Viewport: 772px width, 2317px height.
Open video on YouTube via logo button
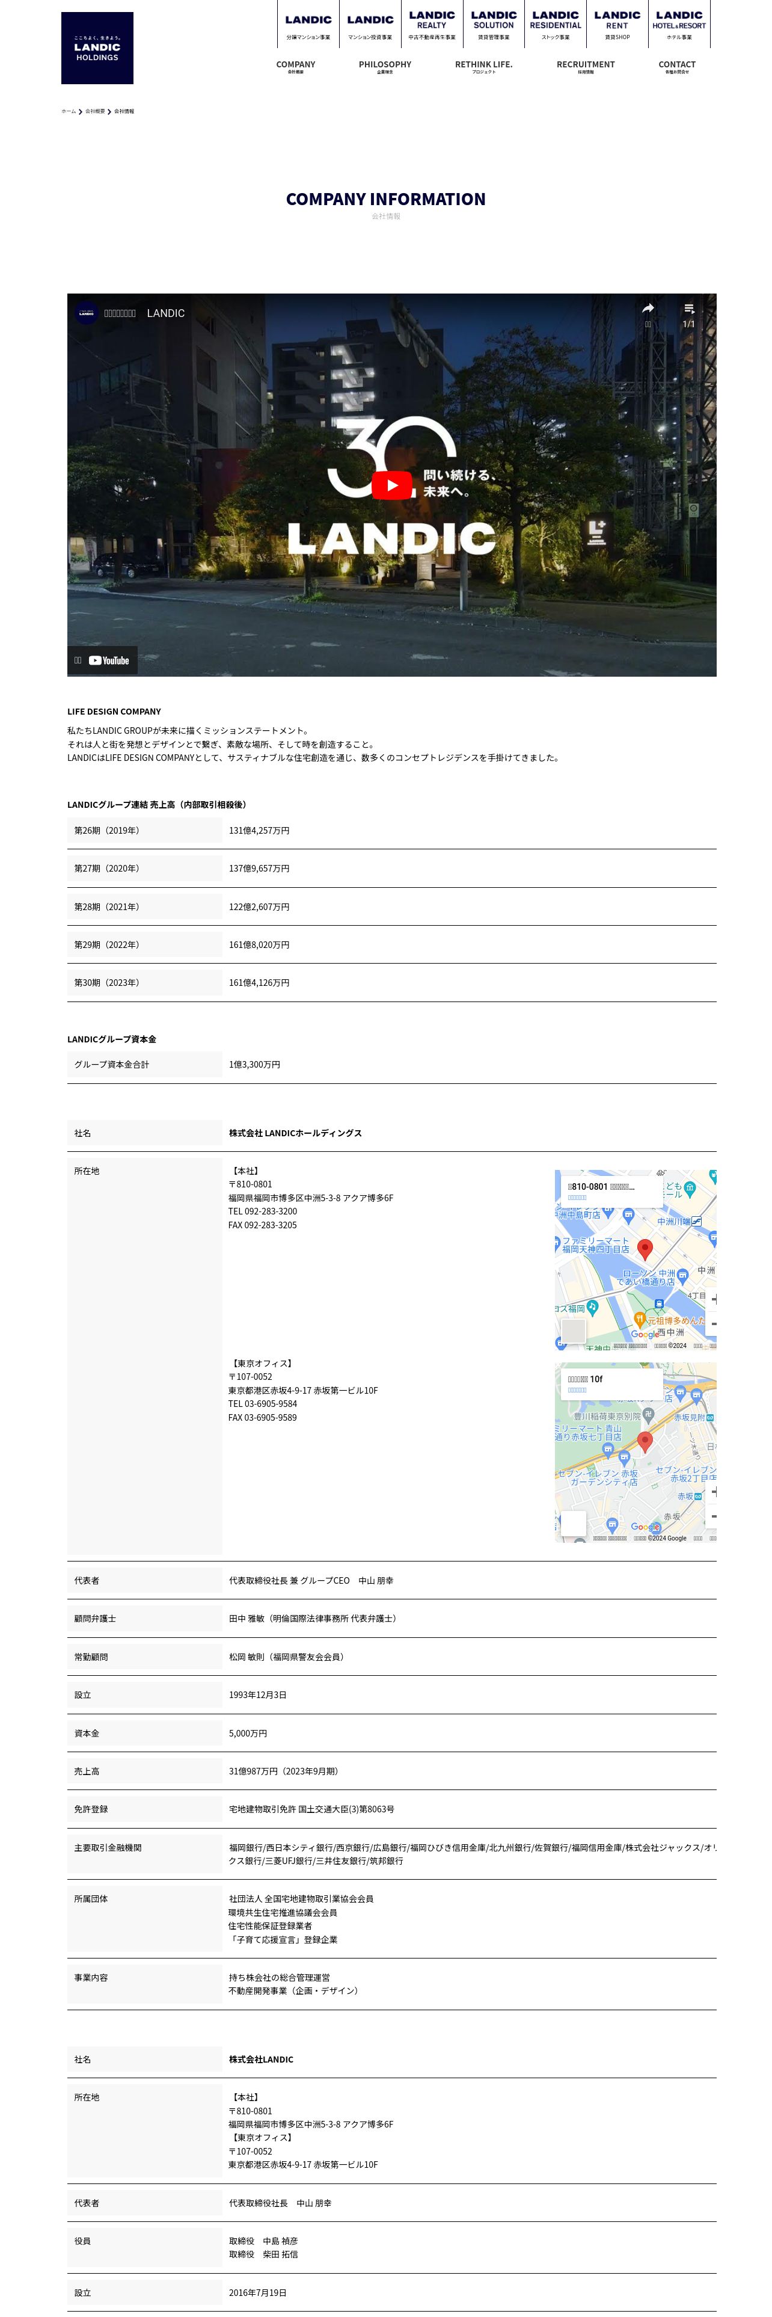coord(109,660)
